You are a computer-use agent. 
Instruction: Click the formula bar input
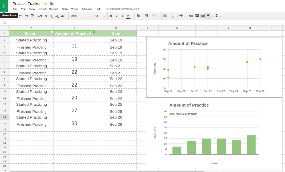click(x=147, y=23)
